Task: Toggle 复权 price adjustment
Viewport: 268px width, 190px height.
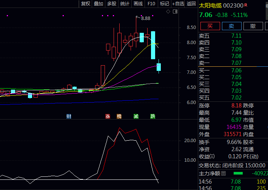Action: coord(86,4)
